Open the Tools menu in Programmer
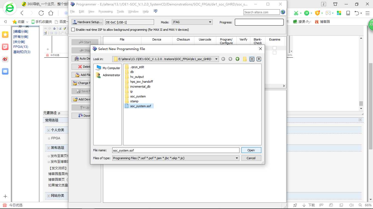This screenshot has width=373, height=209. (120, 11)
